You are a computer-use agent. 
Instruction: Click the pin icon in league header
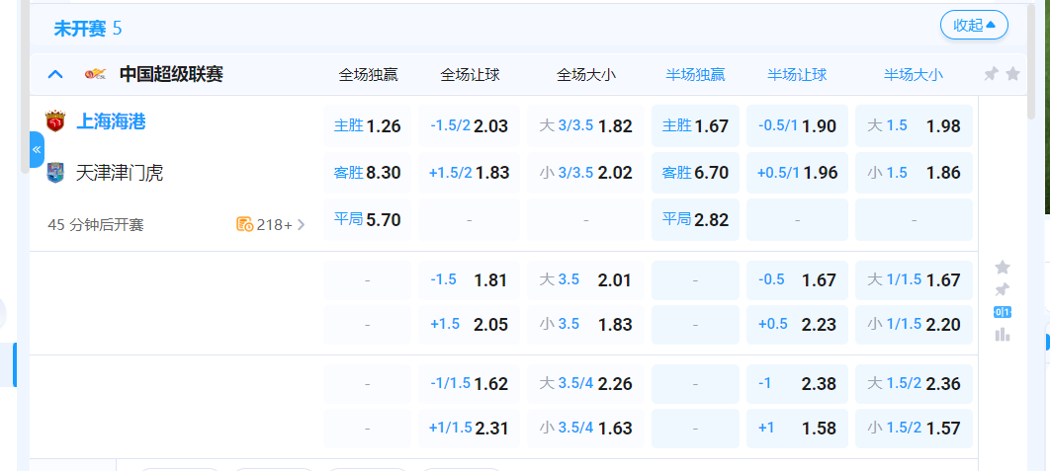(x=991, y=74)
